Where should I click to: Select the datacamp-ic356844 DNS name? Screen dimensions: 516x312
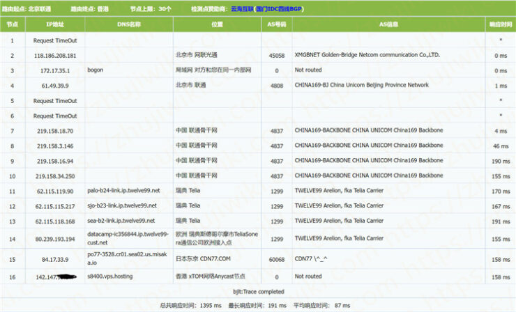[128, 238]
